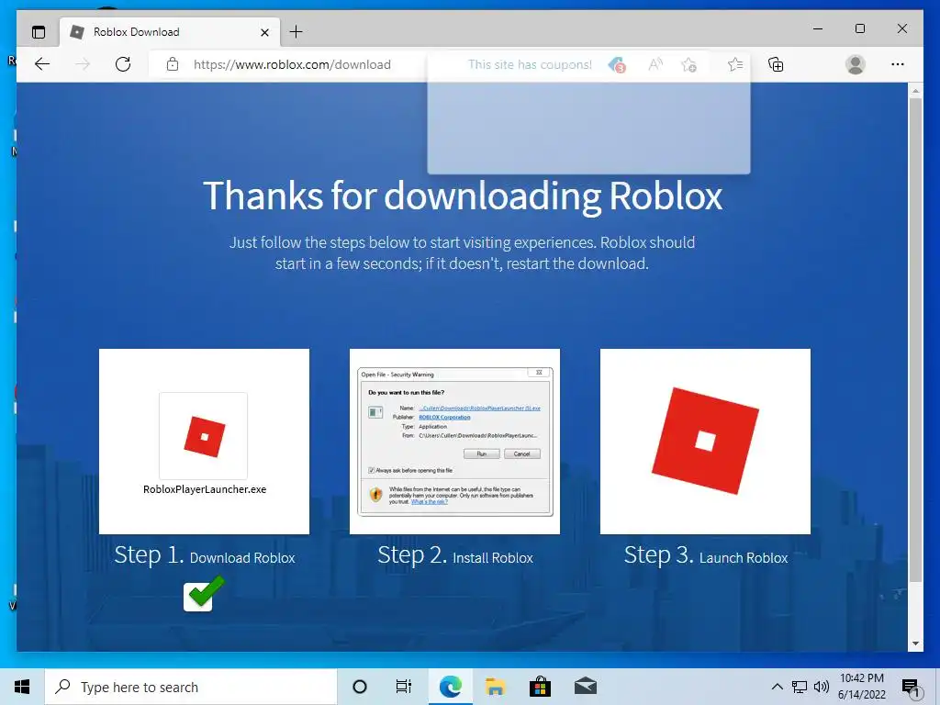The height and width of the screenshot is (705, 940).
Task: Open the taskbar clock and date
Action: pos(861,687)
